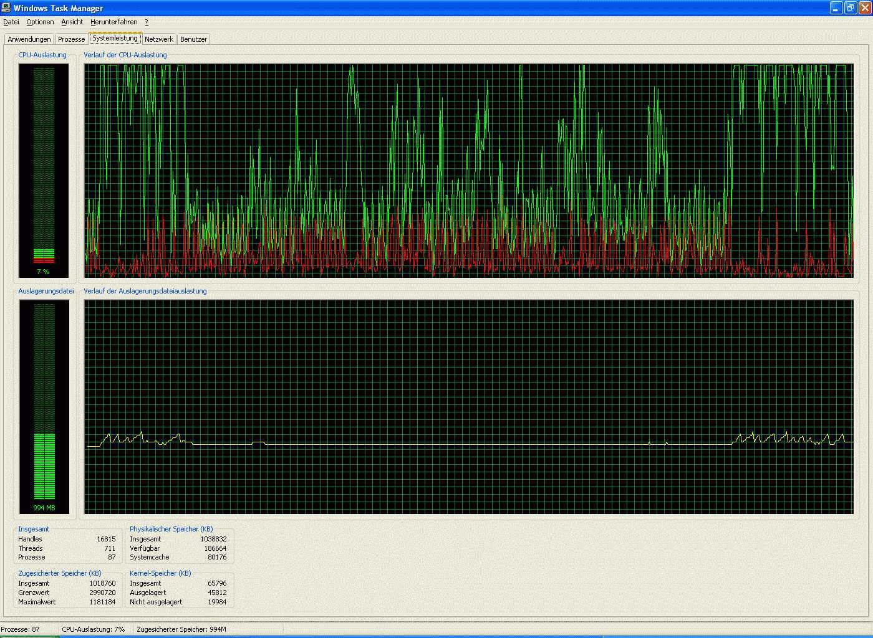Click the Auslagerungsdatei gauge showing 994 MB
Viewport: 873px width, 638px height.
(x=44, y=406)
